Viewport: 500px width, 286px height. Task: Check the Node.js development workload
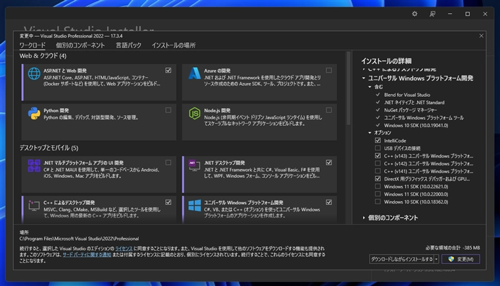click(328, 110)
